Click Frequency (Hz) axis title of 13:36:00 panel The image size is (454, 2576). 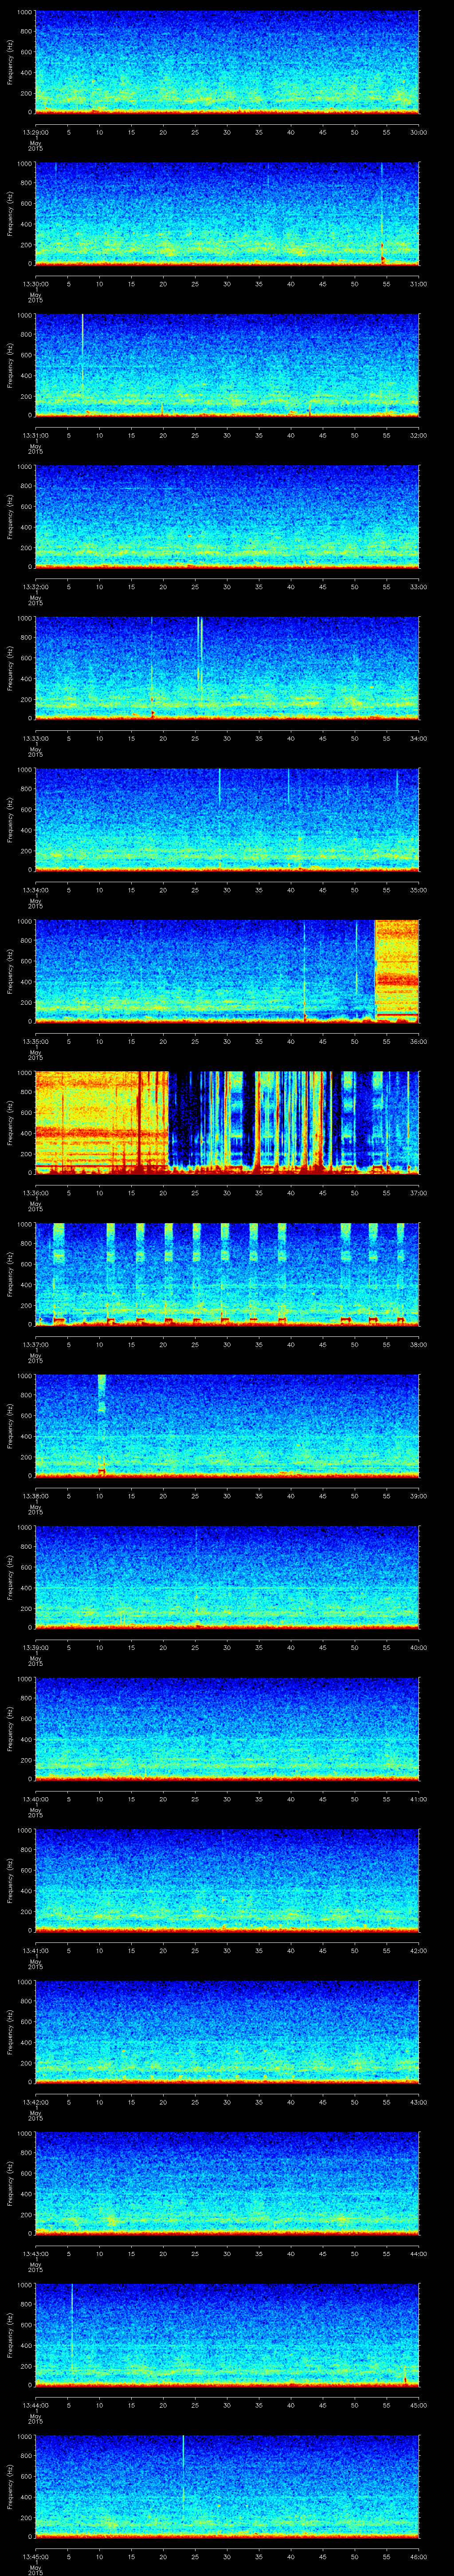coord(10,1122)
